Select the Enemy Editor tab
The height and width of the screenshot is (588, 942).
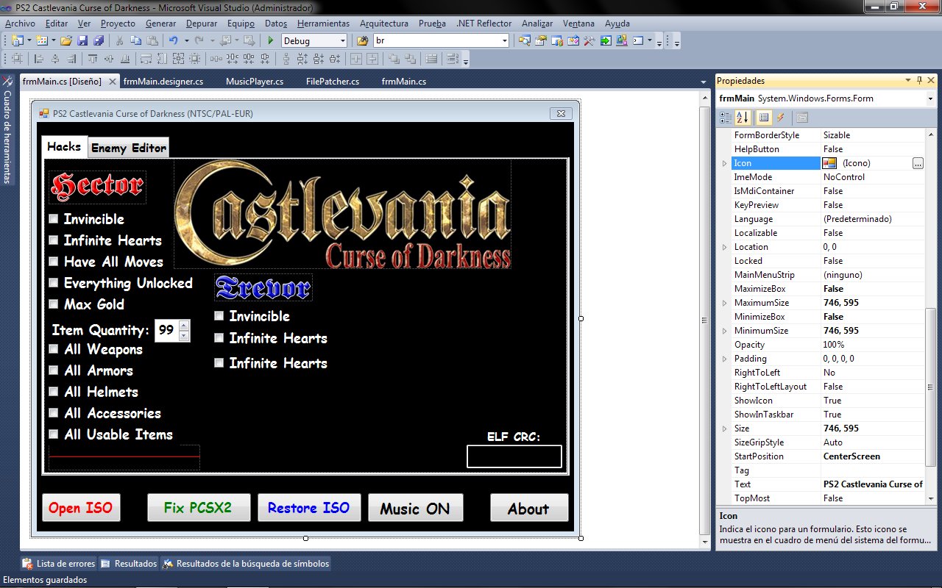point(129,148)
